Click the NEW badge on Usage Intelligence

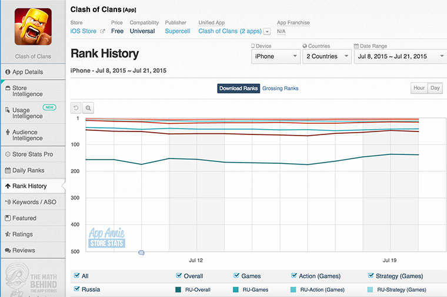[x=49, y=107]
